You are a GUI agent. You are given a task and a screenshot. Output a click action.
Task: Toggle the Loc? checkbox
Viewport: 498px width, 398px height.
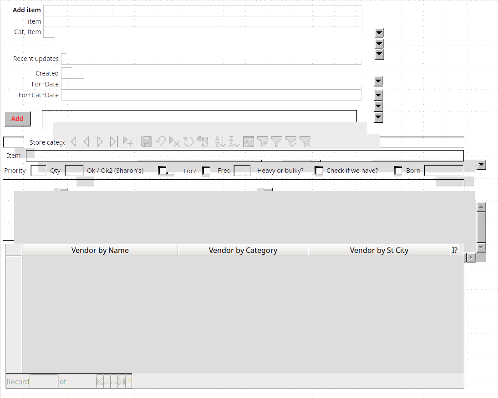click(x=206, y=171)
